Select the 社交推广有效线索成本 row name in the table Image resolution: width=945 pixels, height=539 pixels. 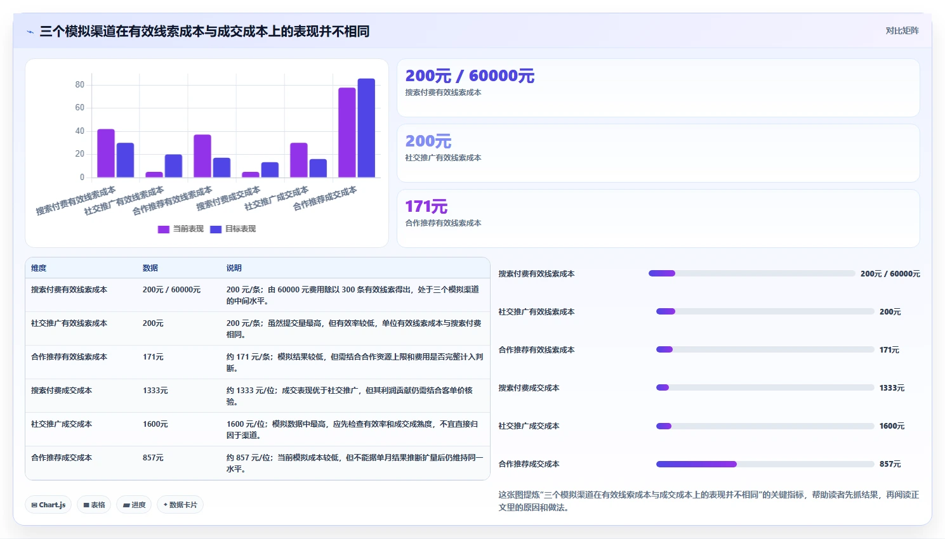[69, 323]
